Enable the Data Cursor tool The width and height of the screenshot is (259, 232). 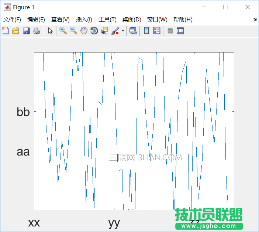(x=104, y=31)
